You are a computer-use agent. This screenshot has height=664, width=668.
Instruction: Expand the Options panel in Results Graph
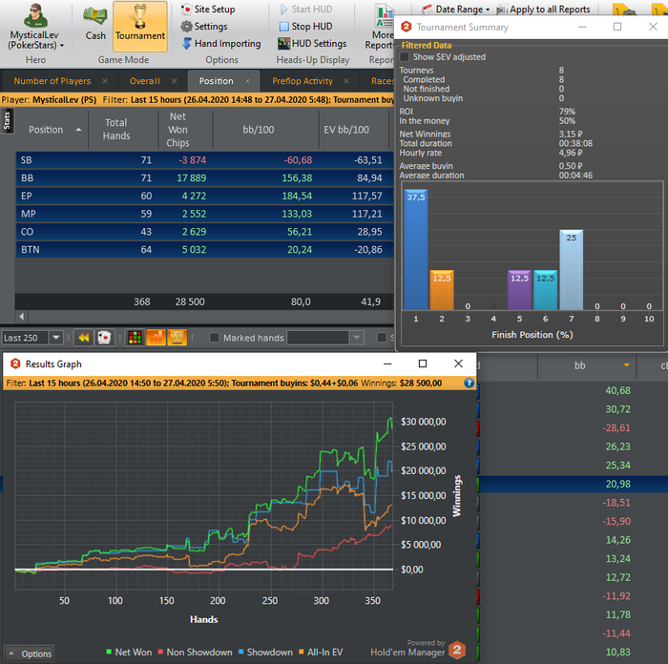click(x=30, y=654)
